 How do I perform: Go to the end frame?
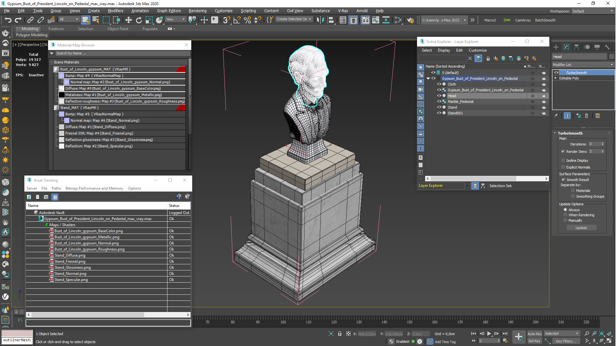(x=505, y=334)
